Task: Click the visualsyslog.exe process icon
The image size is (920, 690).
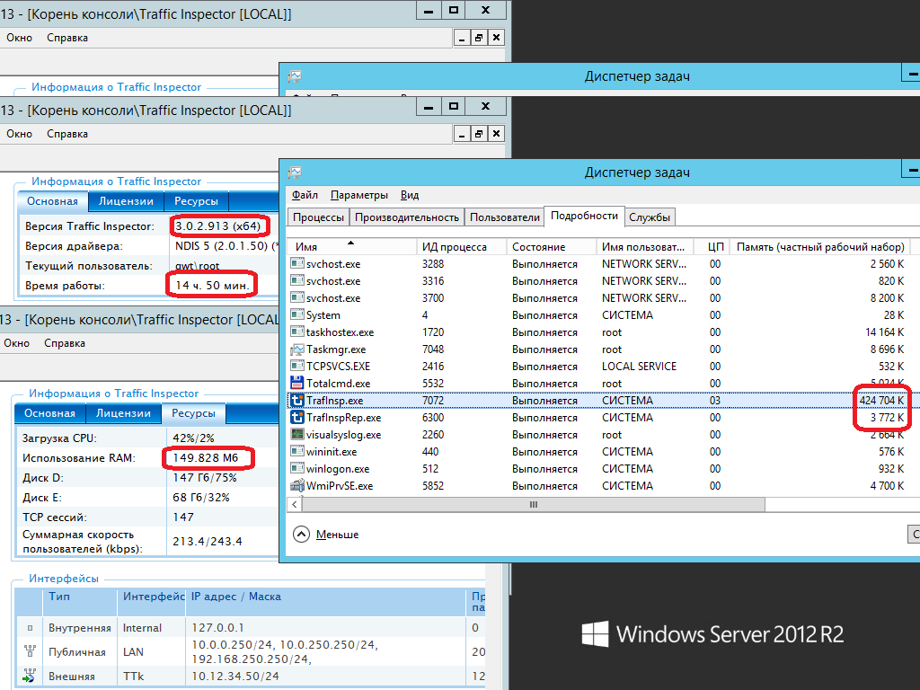Action: point(296,435)
